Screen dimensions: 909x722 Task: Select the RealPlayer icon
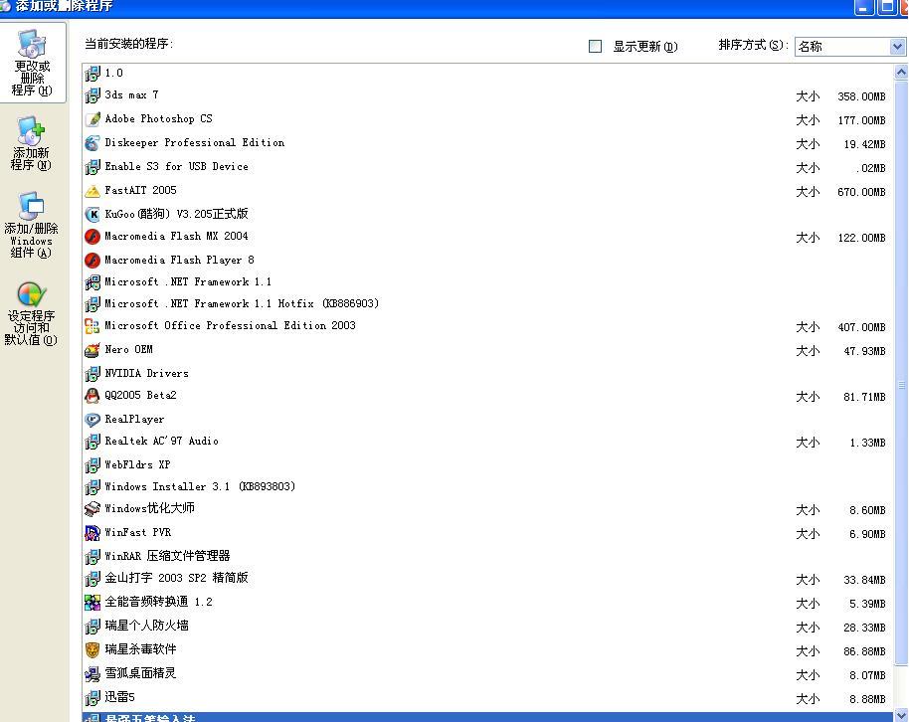pos(92,420)
